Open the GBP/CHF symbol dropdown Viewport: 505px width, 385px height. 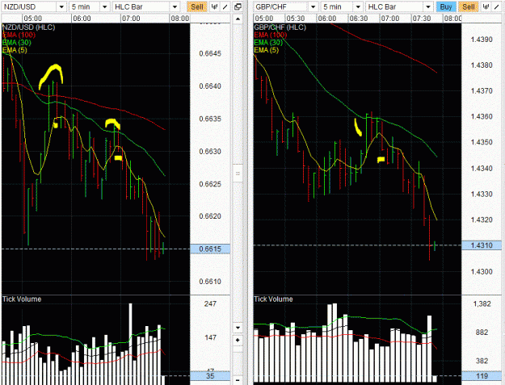click(x=286, y=6)
